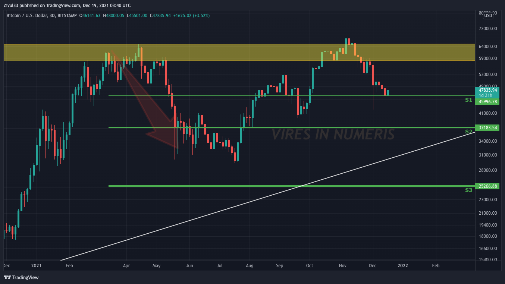The height and width of the screenshot is (284, 505).
Task: Click the 53000.00 price axis label
Action: tap(488, 75)
